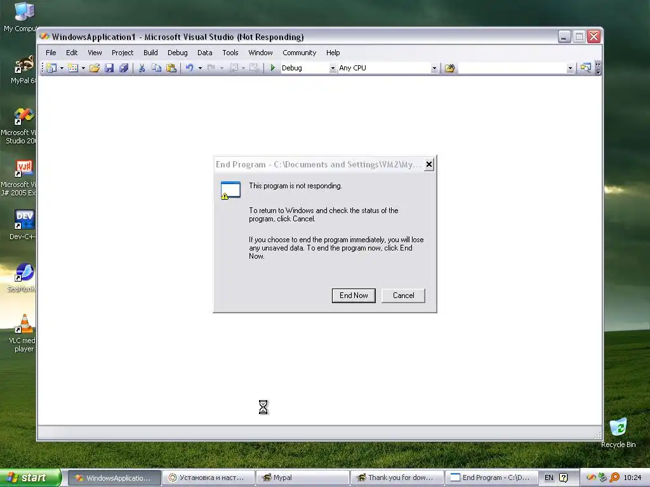Select the Dev-C++ desktop shortcut
This screenshot has width=650, height=487.
(x=23, y=225)
